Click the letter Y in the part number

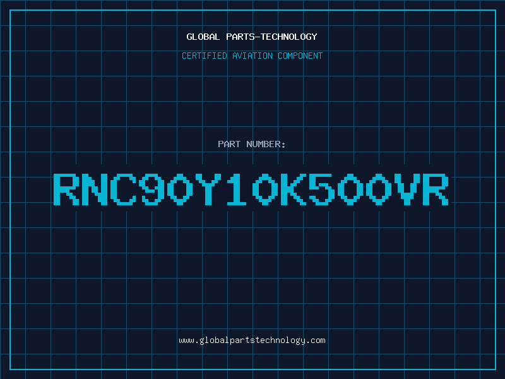[208, 189]
